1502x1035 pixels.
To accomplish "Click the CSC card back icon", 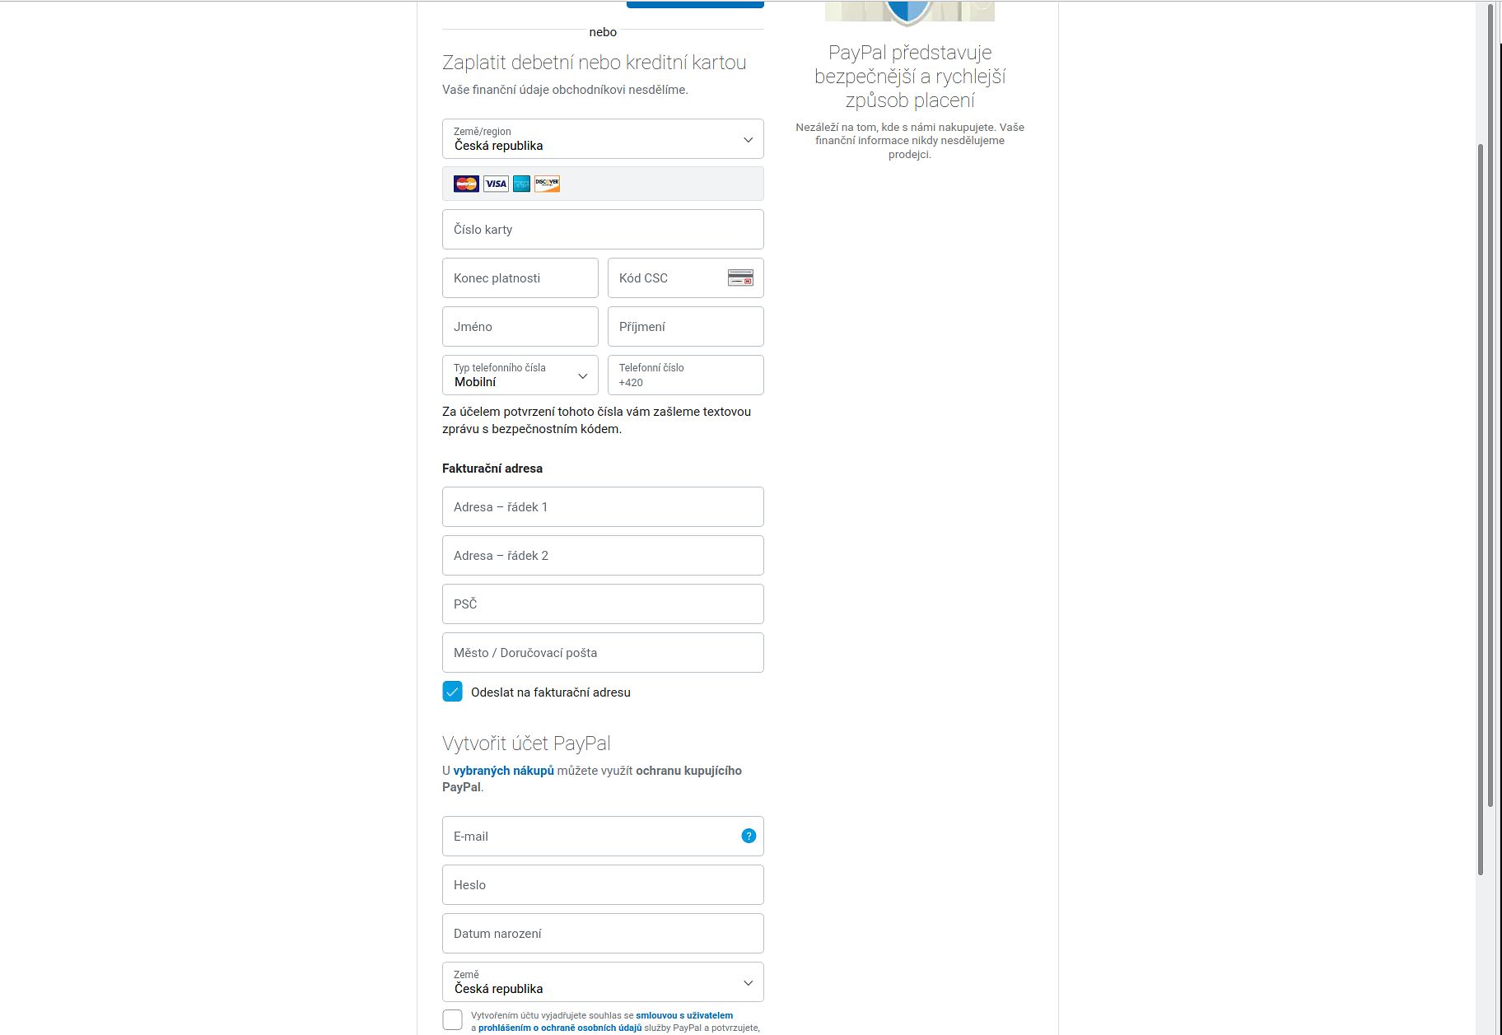I will pos(740,278).
